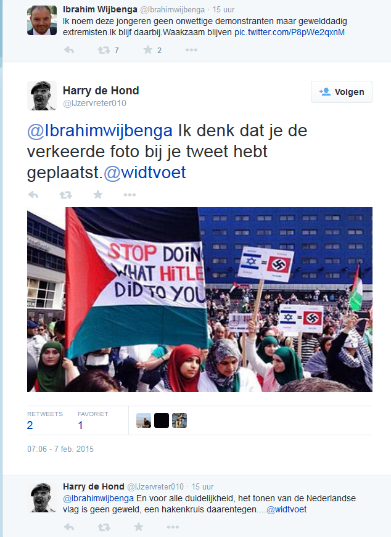
Task: Retweet Ibrahim Wijbenga's tweet with 7 retweets
Action: [104, 51]
